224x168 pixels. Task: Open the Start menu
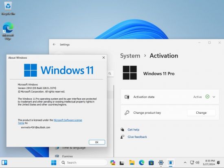tap(54, 163)
